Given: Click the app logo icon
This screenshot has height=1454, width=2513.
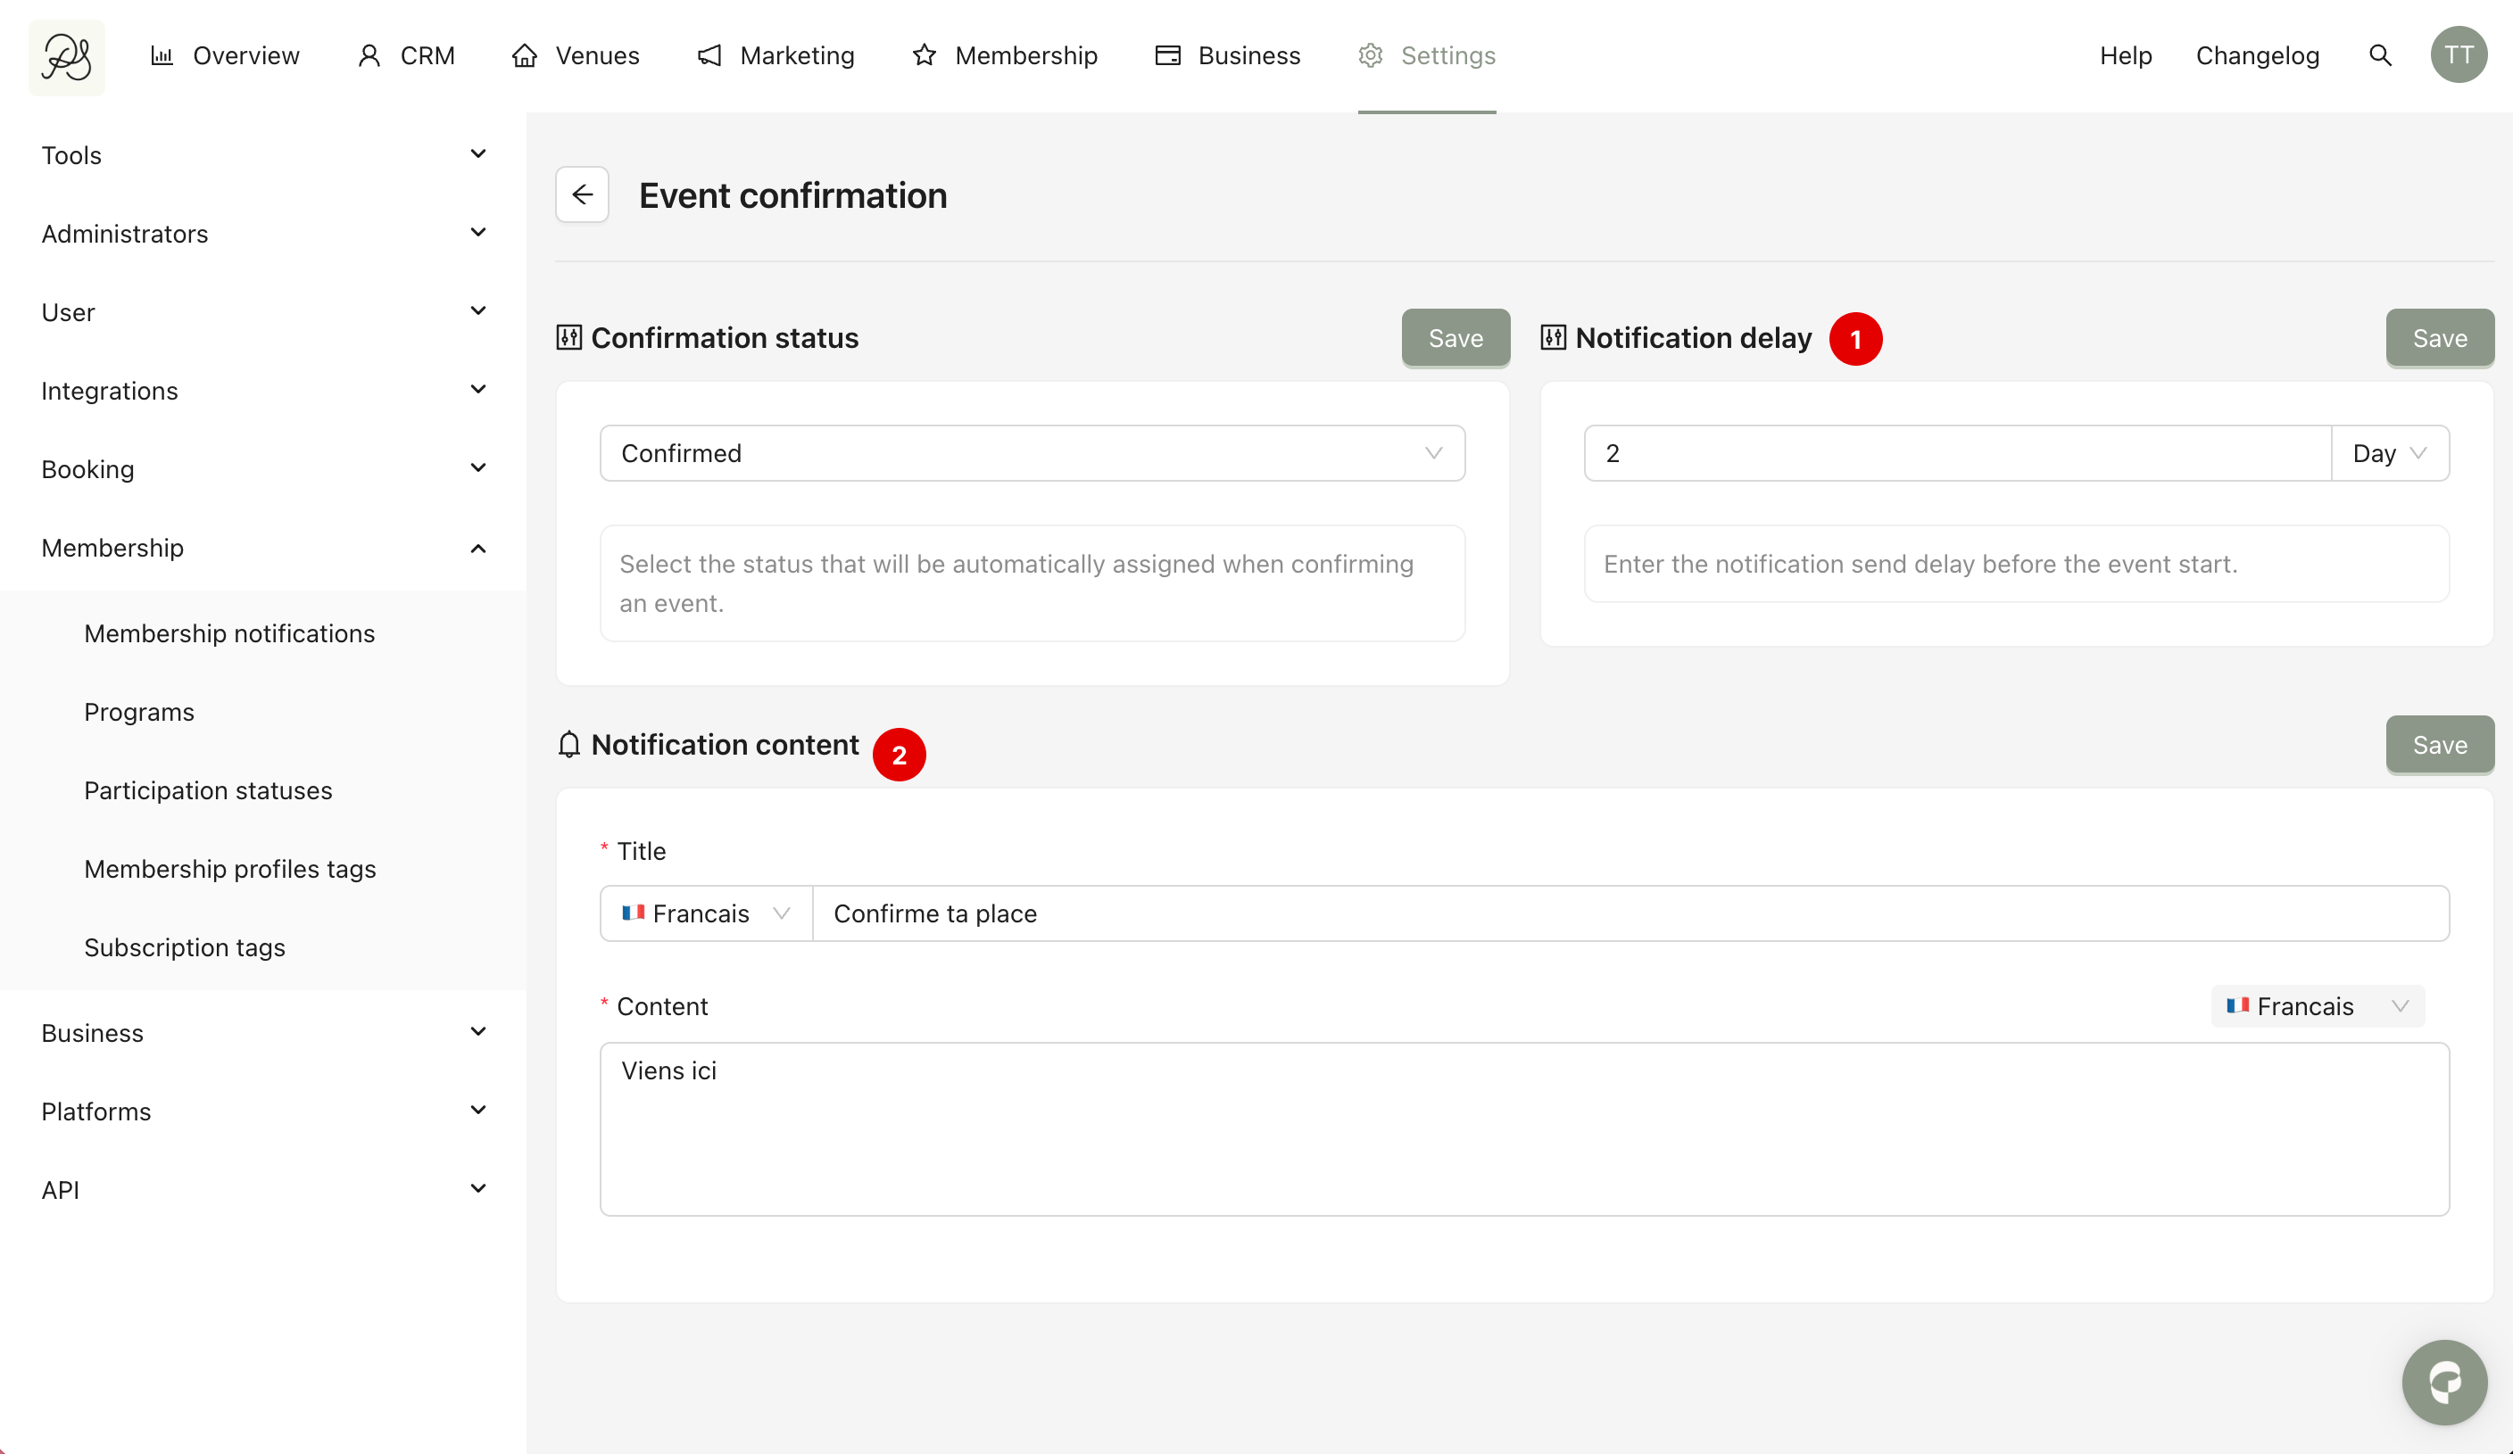Looking at the screenshot, I should [66, 56].
